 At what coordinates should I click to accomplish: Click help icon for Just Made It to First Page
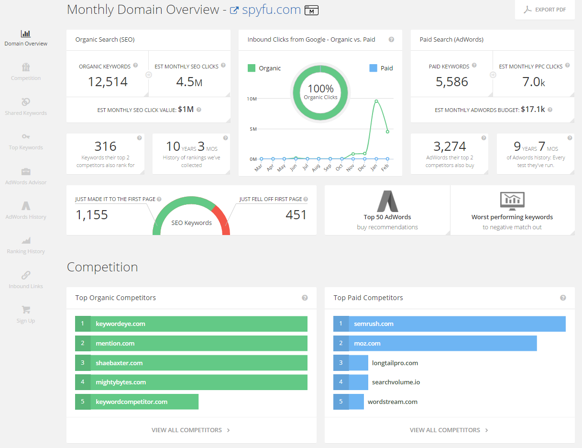159,199
